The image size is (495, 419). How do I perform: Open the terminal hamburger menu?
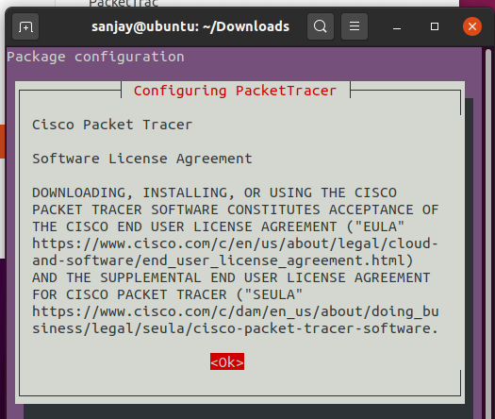point(355,26)
